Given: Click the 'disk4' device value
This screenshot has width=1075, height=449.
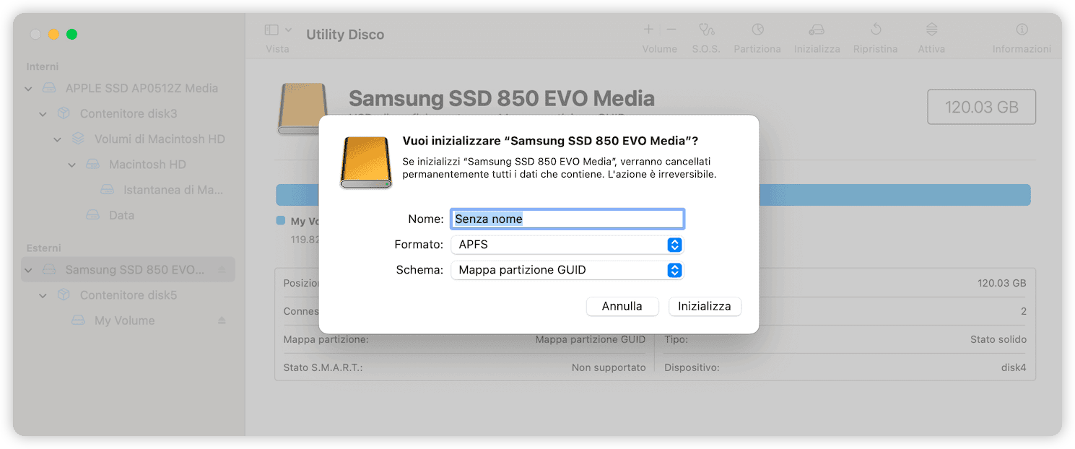Looking at the screenshot, I should [x=1014, y=367].
